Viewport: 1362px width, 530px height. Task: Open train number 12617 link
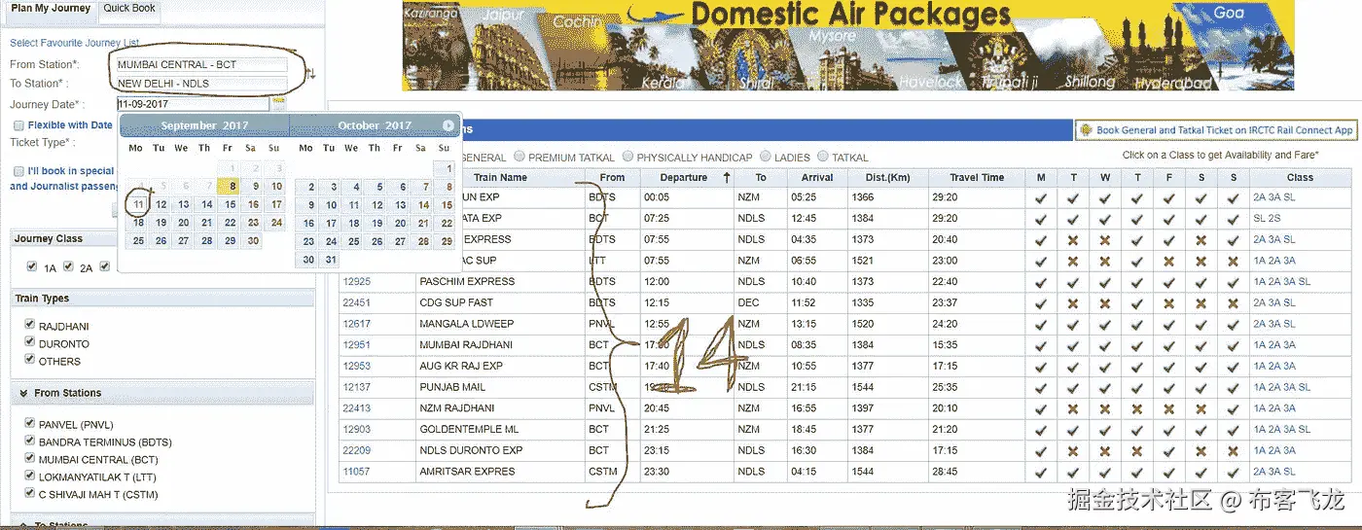click(x=356, y=324)
